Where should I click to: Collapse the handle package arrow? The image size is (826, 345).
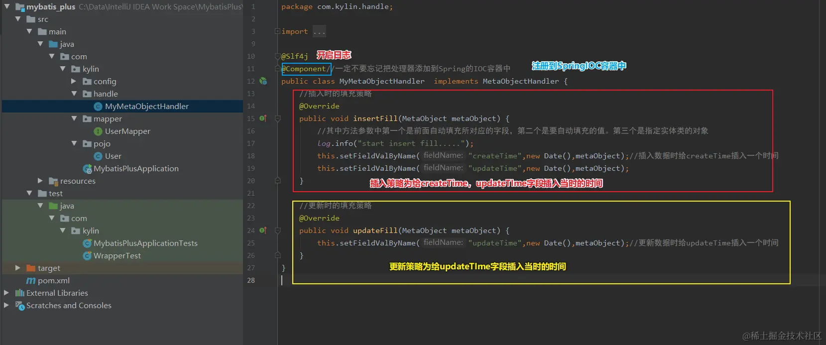click(x=74, y=94)
